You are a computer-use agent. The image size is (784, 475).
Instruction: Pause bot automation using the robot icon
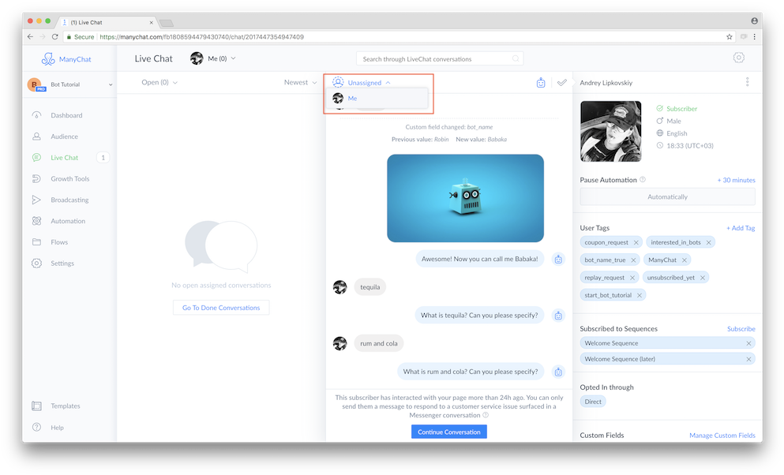[541, 82]
